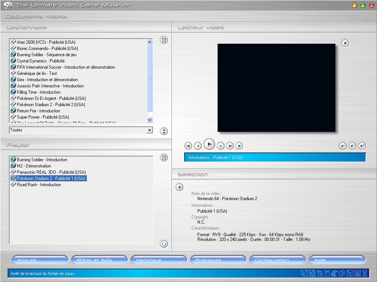Select Panasonic REAL 3DO - Publicité (USA)

tap(48, 172)
